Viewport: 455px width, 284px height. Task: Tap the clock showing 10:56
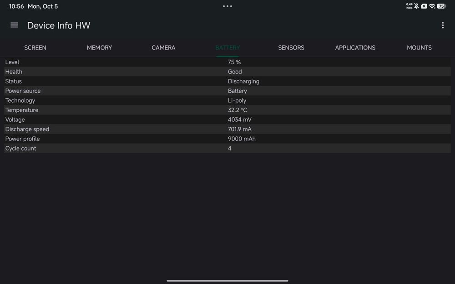[x=16, y=6]
